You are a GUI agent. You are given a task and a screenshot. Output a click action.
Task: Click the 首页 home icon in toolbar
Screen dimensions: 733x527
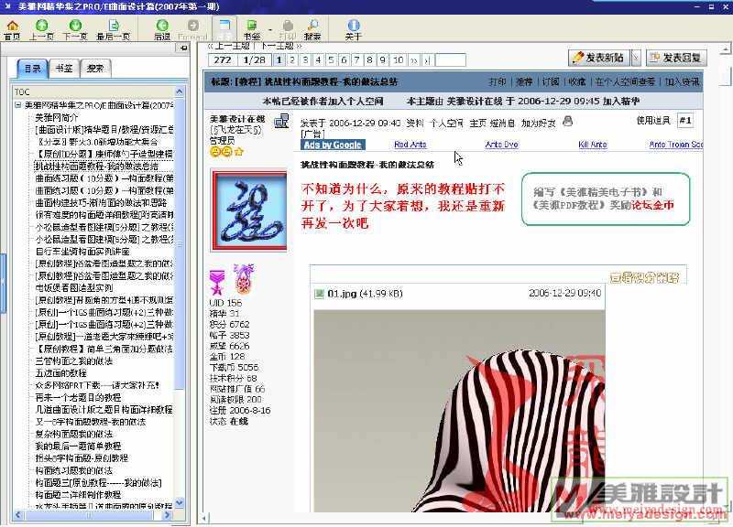coord(13,28)
